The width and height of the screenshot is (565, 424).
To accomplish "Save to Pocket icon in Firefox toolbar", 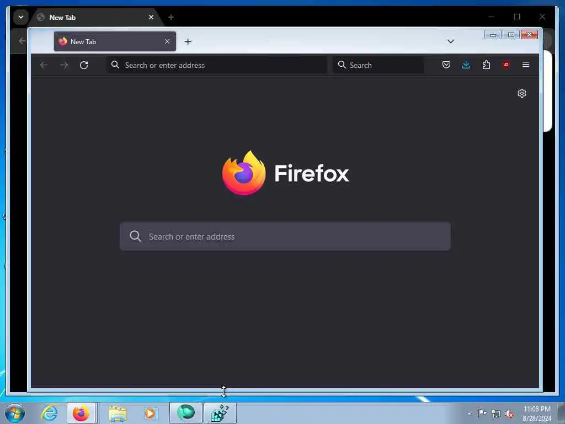I will (x=446, y=65).
